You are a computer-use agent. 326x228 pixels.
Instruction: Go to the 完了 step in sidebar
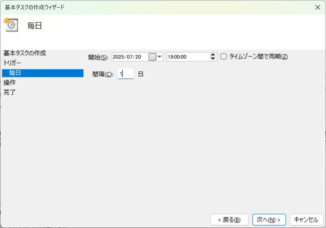[x=10, y=92]
